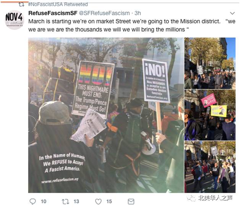Expand the tweet options chevron

pyautogui.click(x=232, y=13)
